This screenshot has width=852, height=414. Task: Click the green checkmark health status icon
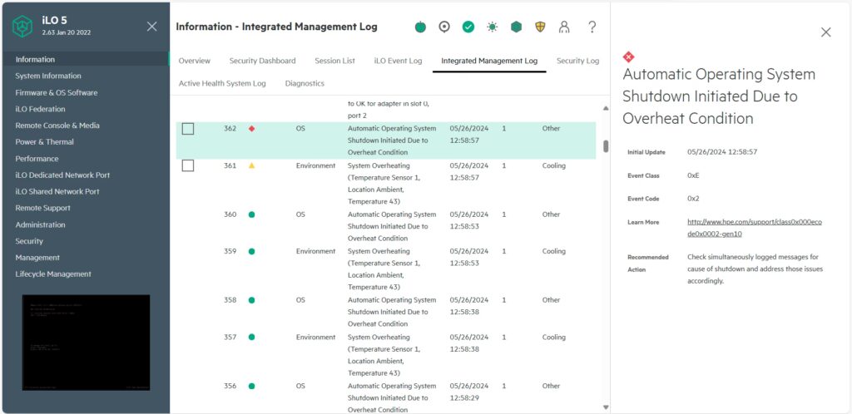[468, 27]
